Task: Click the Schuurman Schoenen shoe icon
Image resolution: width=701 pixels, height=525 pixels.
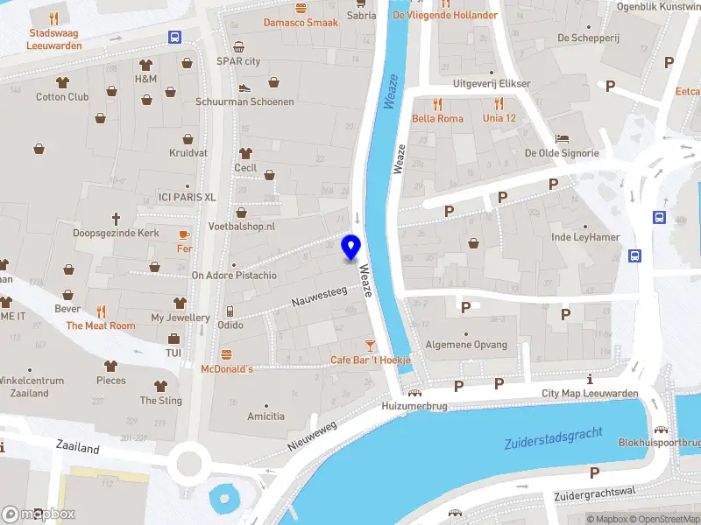Action: [x=244, y=87]
